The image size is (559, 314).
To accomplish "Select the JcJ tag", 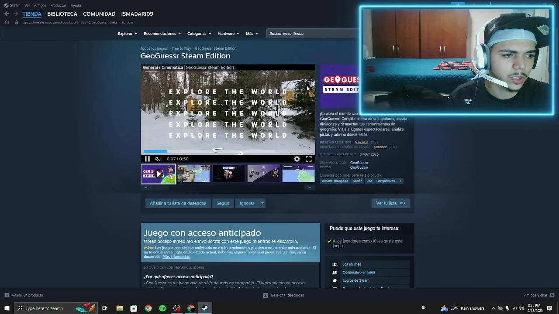I will coord(369,181).
